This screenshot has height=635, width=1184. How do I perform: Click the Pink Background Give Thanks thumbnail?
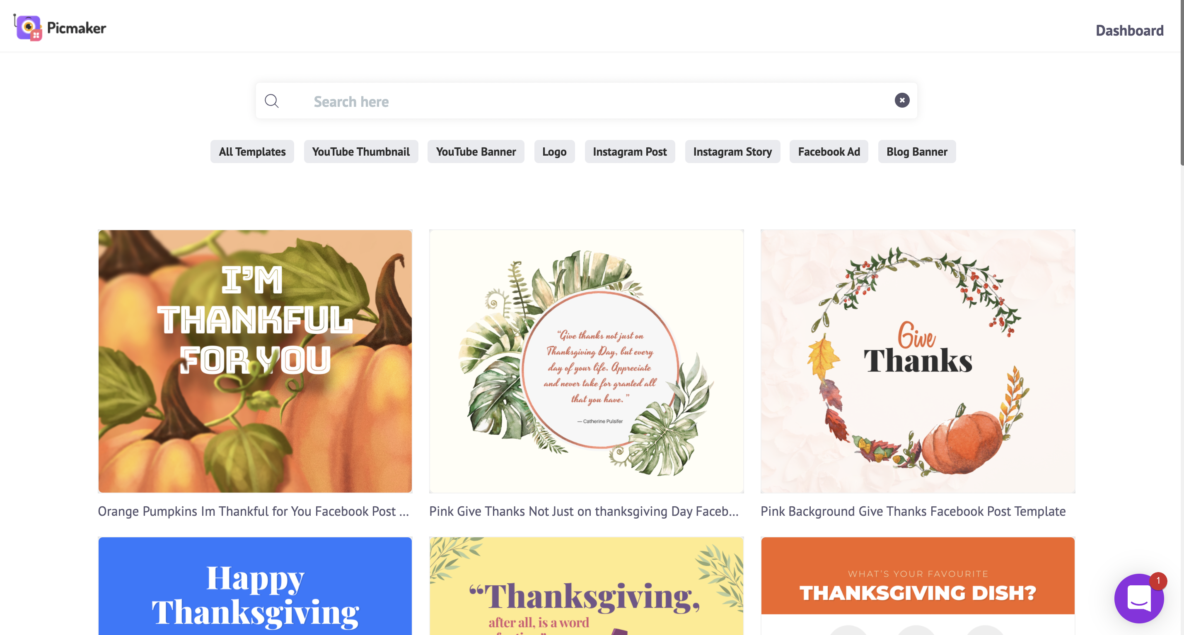coord(918,361)
